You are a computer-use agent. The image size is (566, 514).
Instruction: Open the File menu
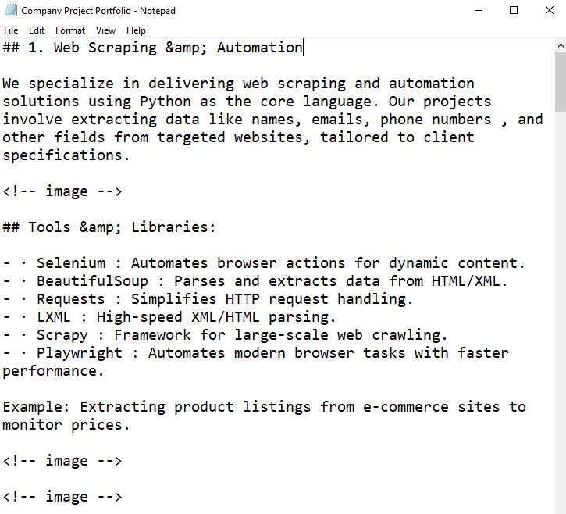(11, 30)
